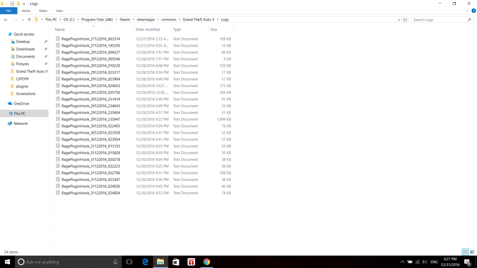This screenshot has width=477, height=268.
Task: Open Documents in the navigation pane
Action: click(x=25, y=57)
